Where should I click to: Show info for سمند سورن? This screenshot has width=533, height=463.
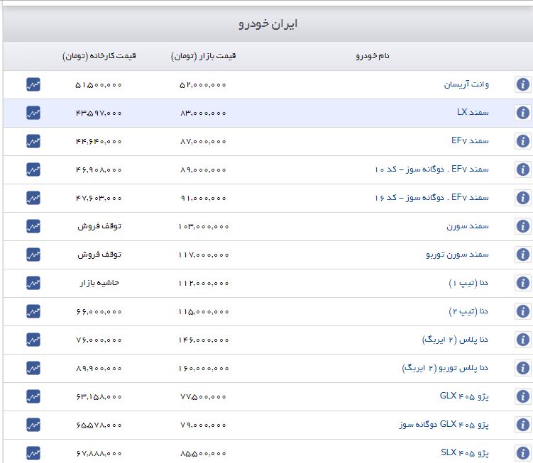tap(523, 226)
